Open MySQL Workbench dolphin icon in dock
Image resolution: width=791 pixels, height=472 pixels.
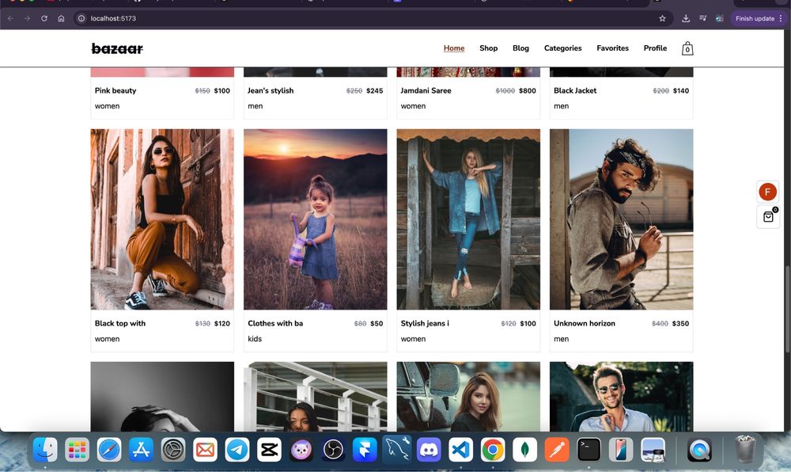pyautogui.click(x=396, y=449)
